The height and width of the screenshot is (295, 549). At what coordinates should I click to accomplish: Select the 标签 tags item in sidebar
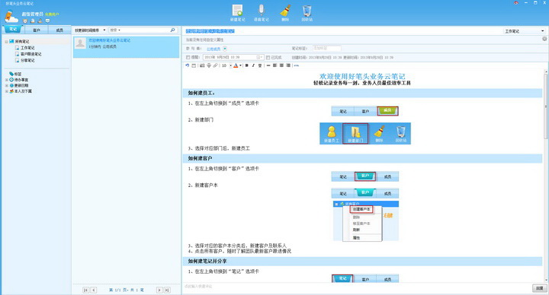click(15, 74)
